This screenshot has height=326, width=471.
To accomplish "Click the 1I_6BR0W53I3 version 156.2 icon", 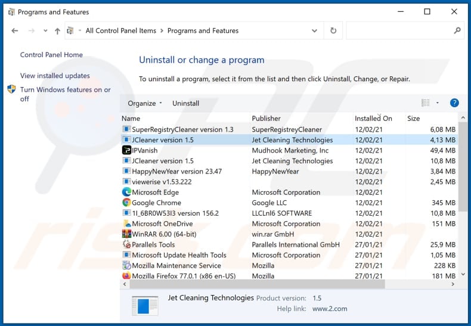I will (x=126, y=213).
